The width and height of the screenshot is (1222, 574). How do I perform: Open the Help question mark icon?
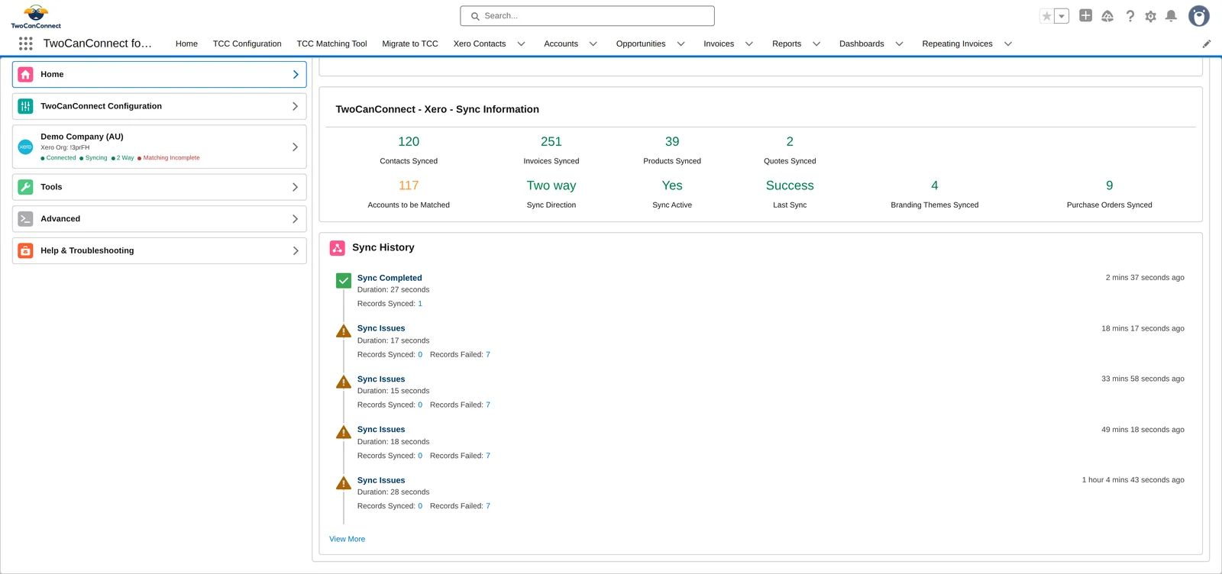click(1130, 16)
